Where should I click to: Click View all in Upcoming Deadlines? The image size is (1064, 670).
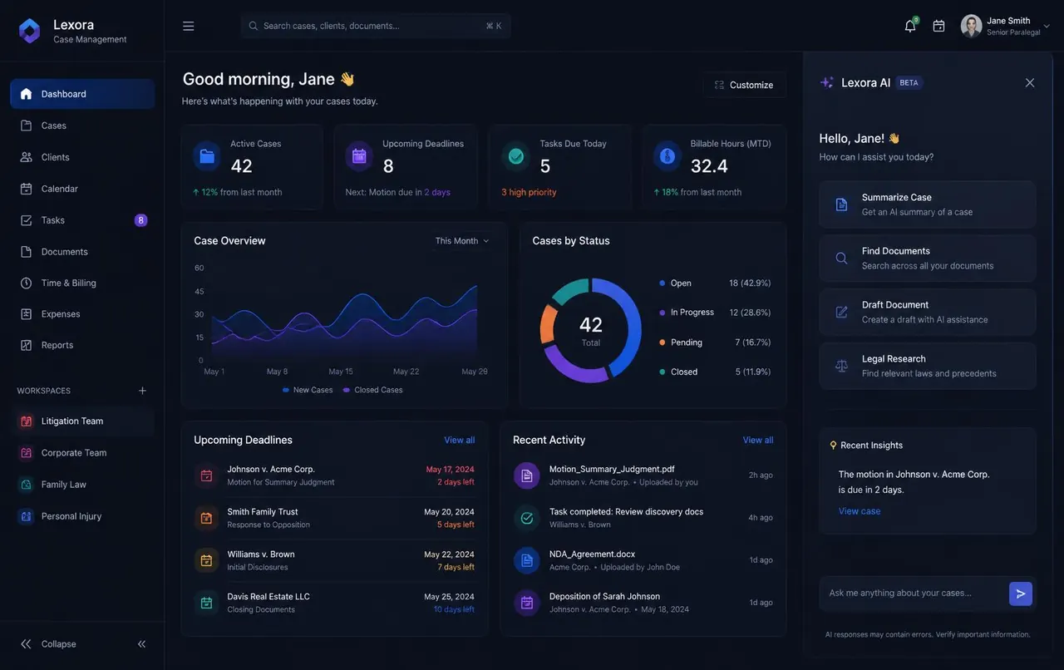click(460, 441)
